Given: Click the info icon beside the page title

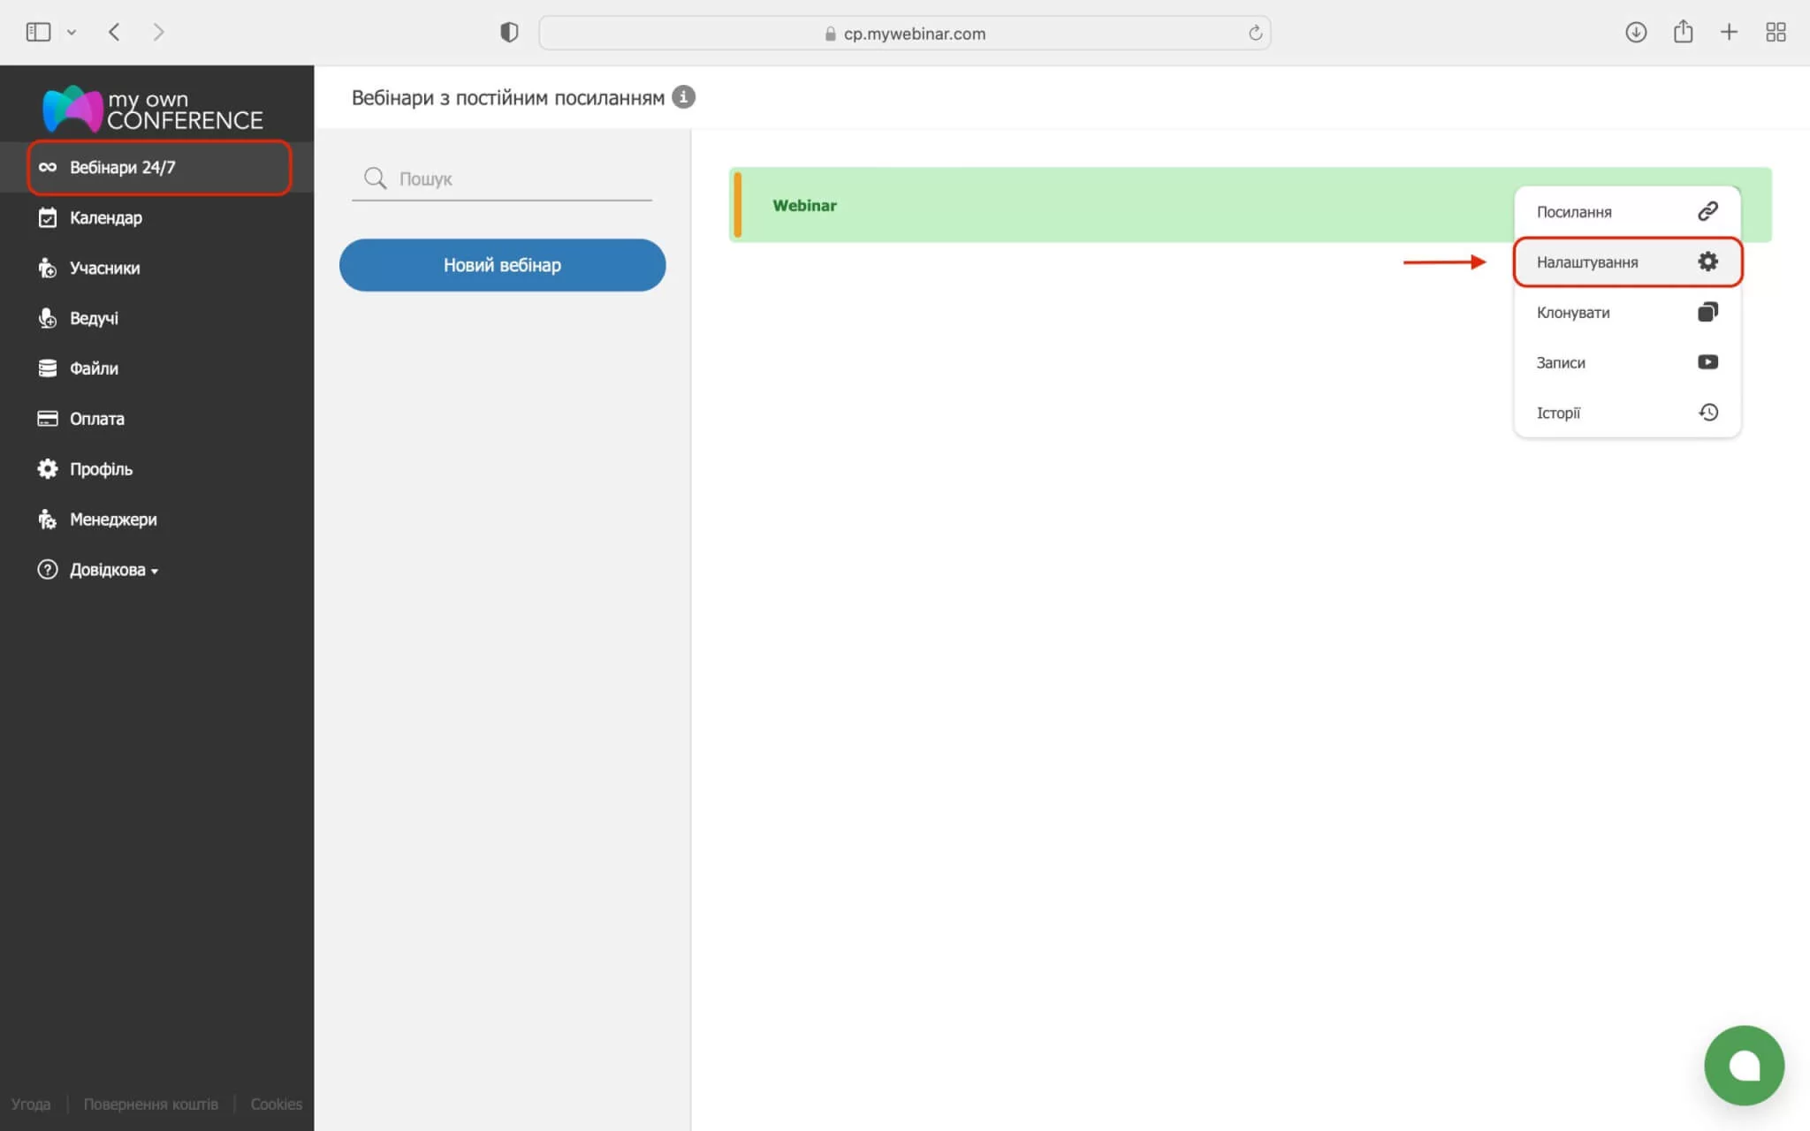Looking at the screenshot, I should coord(683,97).
